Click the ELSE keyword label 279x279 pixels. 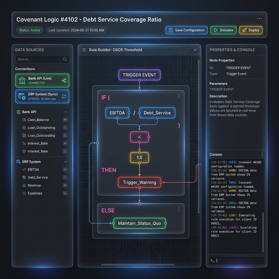108,211
